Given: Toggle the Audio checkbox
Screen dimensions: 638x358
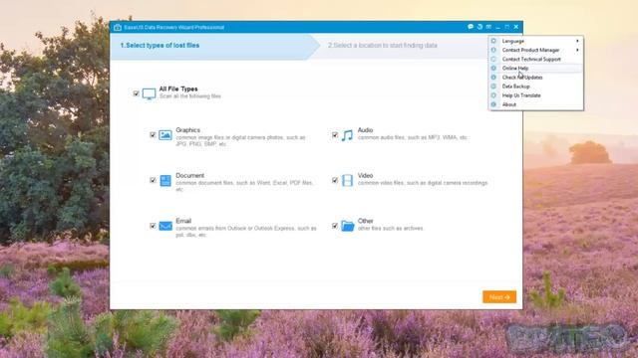Looking at the screenshot, I should [x=335, y=135].
